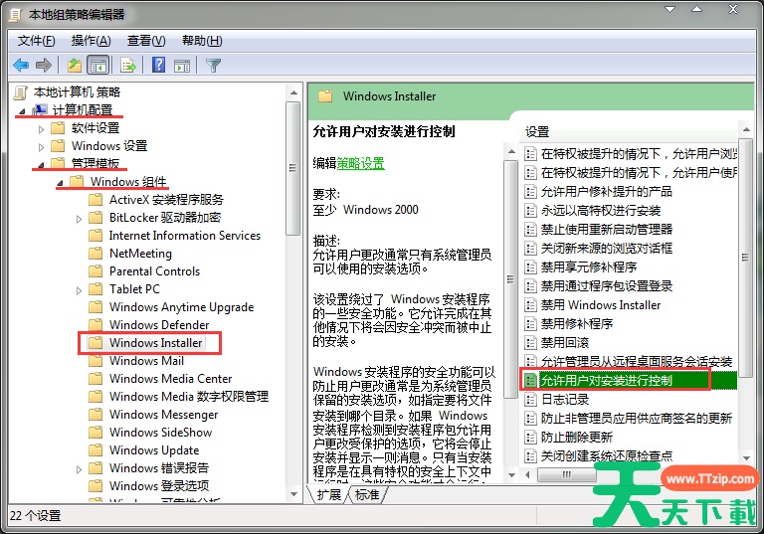Click the 设置 column header
This screenshot has height=534, width=764.
click(x=538, y=131)
